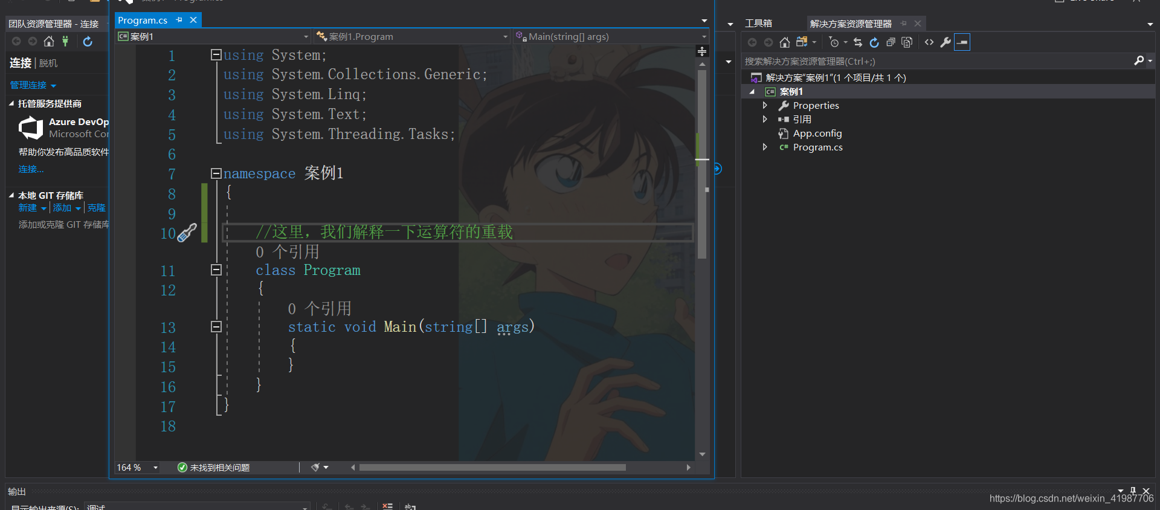Click the editor horizontal scrollbar
This screenshot has width=1160, height=510.
pos(492,467)
